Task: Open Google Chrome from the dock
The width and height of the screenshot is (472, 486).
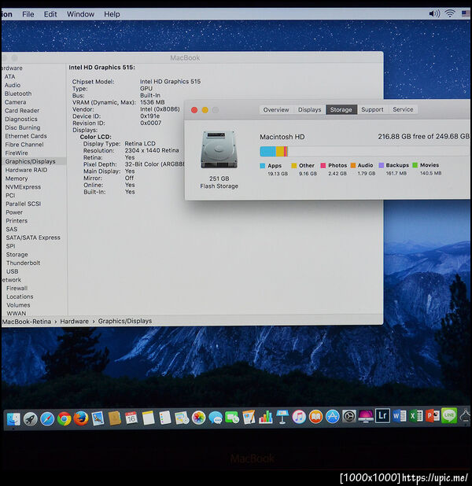Action: 65,418
